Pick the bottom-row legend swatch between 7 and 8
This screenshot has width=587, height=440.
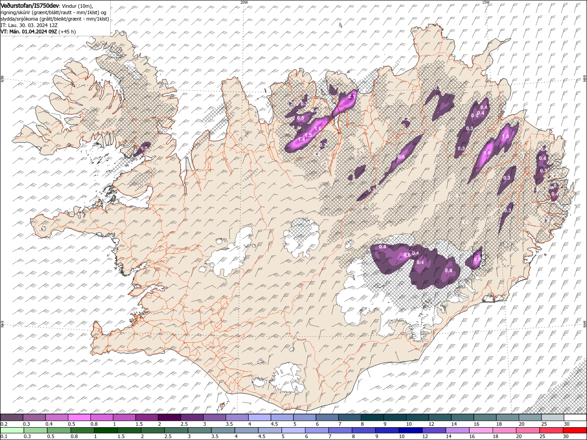click(x=339, y=430)
